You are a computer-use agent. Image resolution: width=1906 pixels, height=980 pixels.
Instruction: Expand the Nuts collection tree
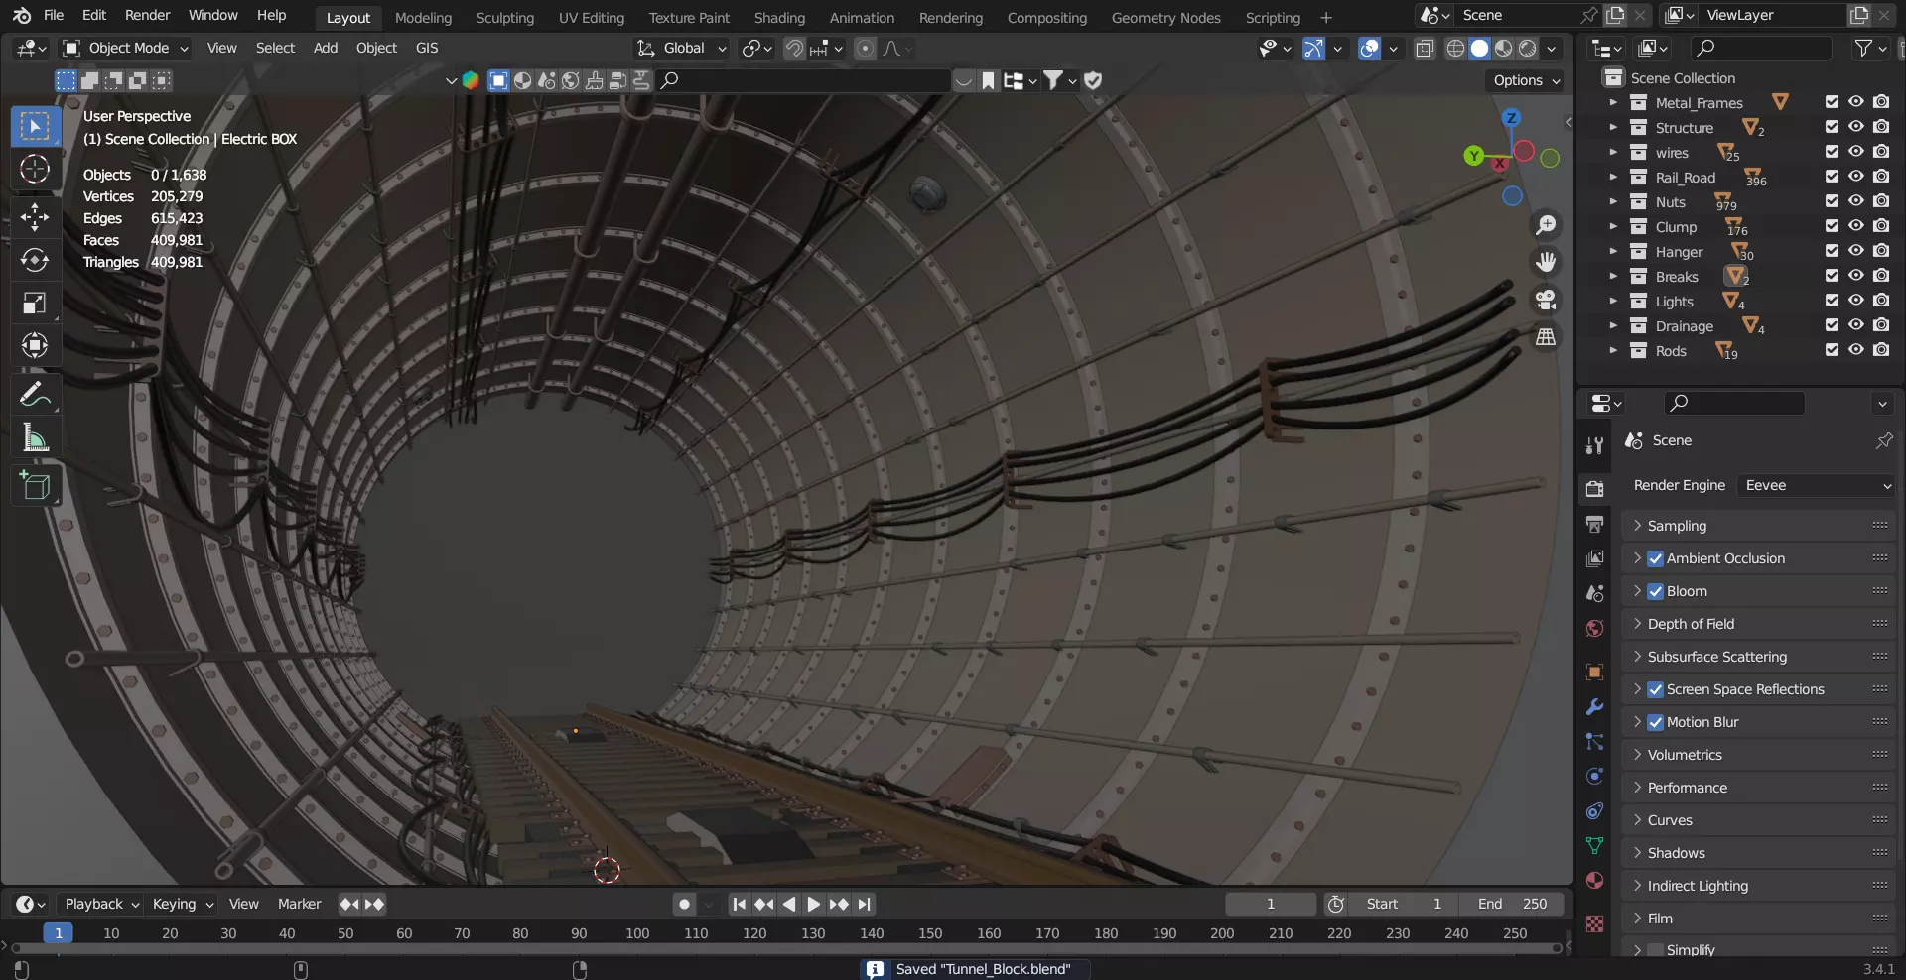[1613, 201]
